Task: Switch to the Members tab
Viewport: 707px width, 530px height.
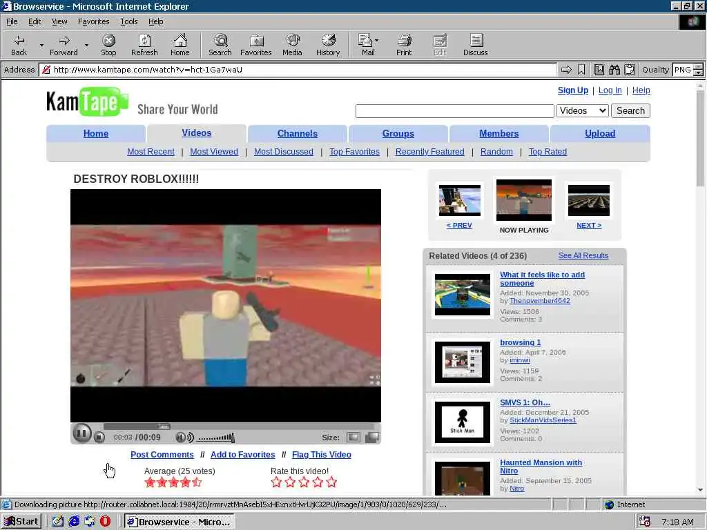Action: [x=498, y=133]
